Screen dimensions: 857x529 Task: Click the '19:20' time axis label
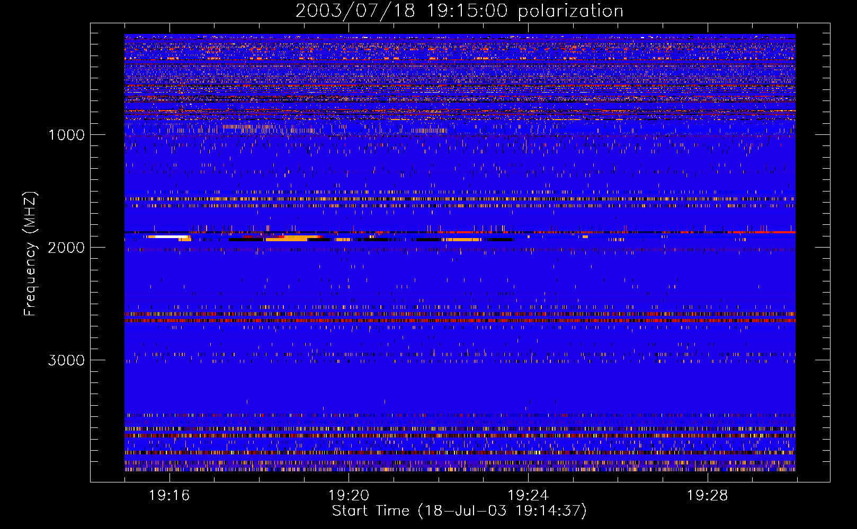pos(349,496)
